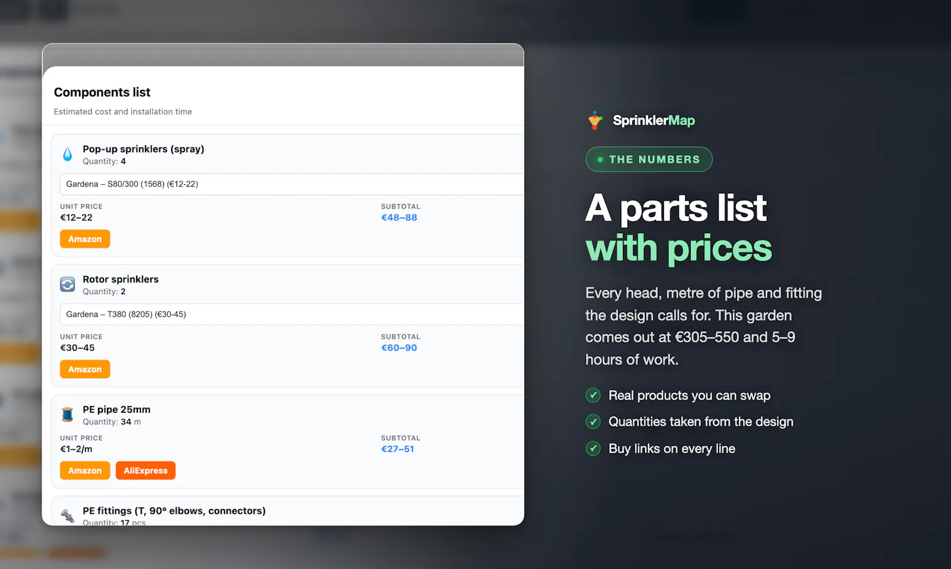The image size is (951, 569).
Task: Click the THE NUMBERS badge
Action: coord(649,159)
